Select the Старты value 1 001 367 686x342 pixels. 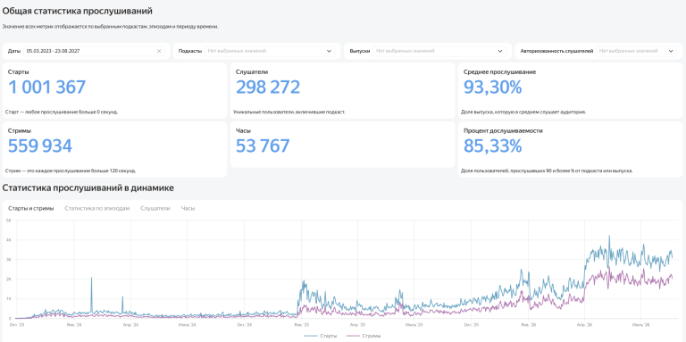(46, 87)
